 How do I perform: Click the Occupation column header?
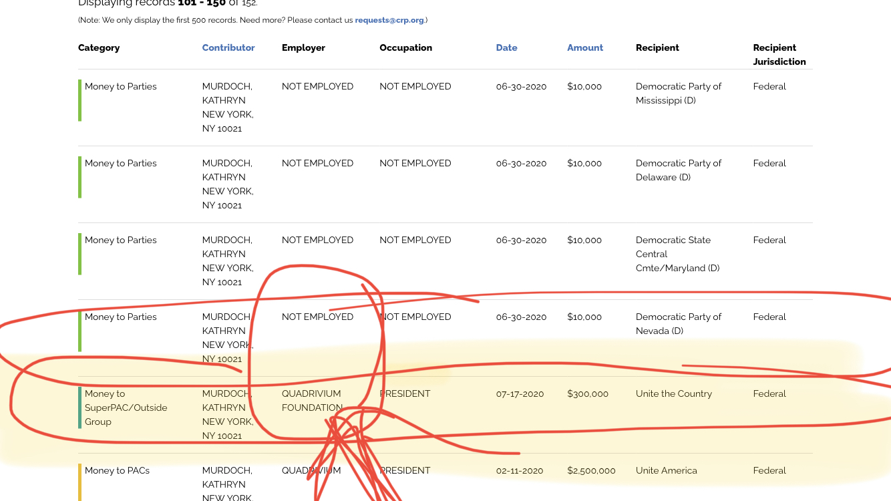click(x=405, y=47)
